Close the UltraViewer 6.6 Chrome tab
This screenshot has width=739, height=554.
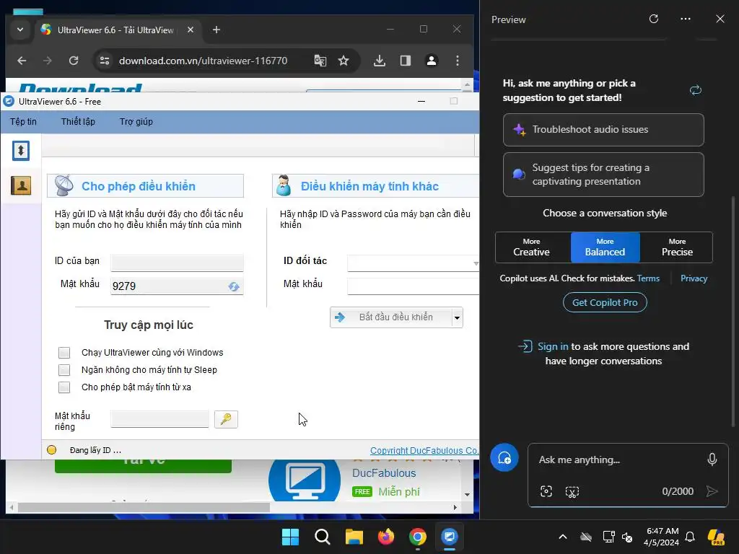tap(191, 30)
